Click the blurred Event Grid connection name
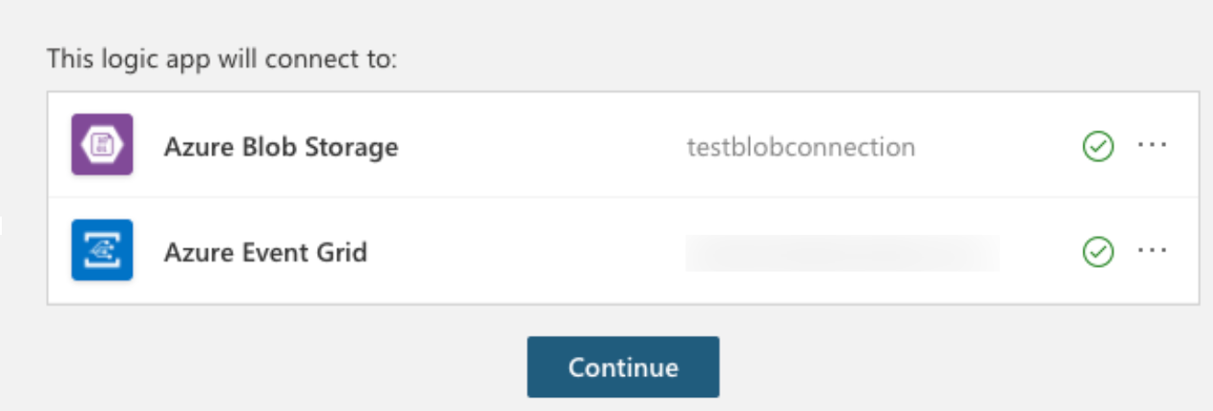The width and height of the screenshot is (1213, 411). tap(842, 252)
